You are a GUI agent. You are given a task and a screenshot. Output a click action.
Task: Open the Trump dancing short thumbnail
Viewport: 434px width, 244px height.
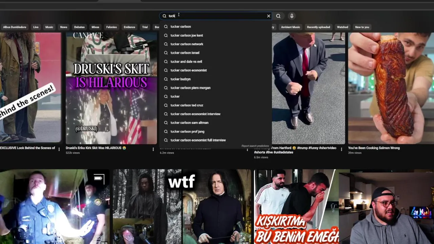(309, 88)
